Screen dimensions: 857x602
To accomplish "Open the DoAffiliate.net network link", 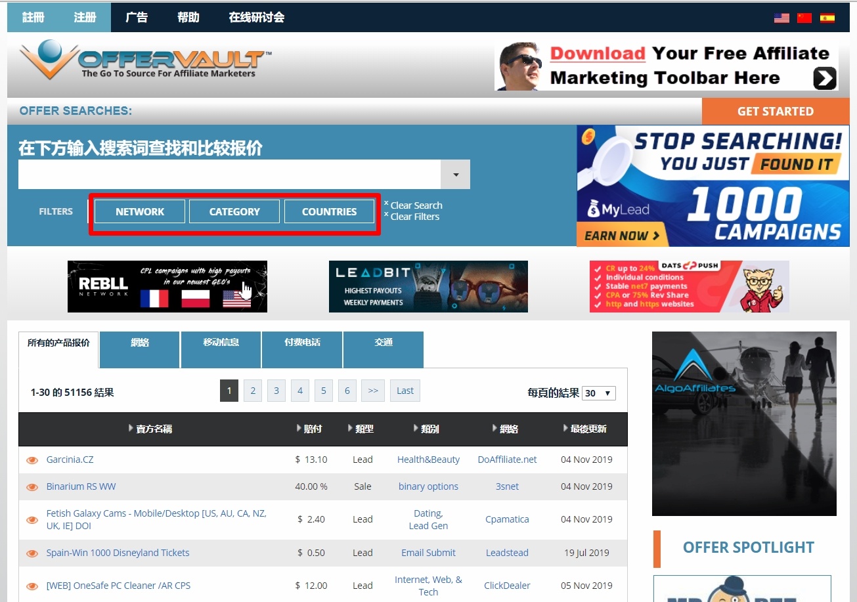I will 507,460.
